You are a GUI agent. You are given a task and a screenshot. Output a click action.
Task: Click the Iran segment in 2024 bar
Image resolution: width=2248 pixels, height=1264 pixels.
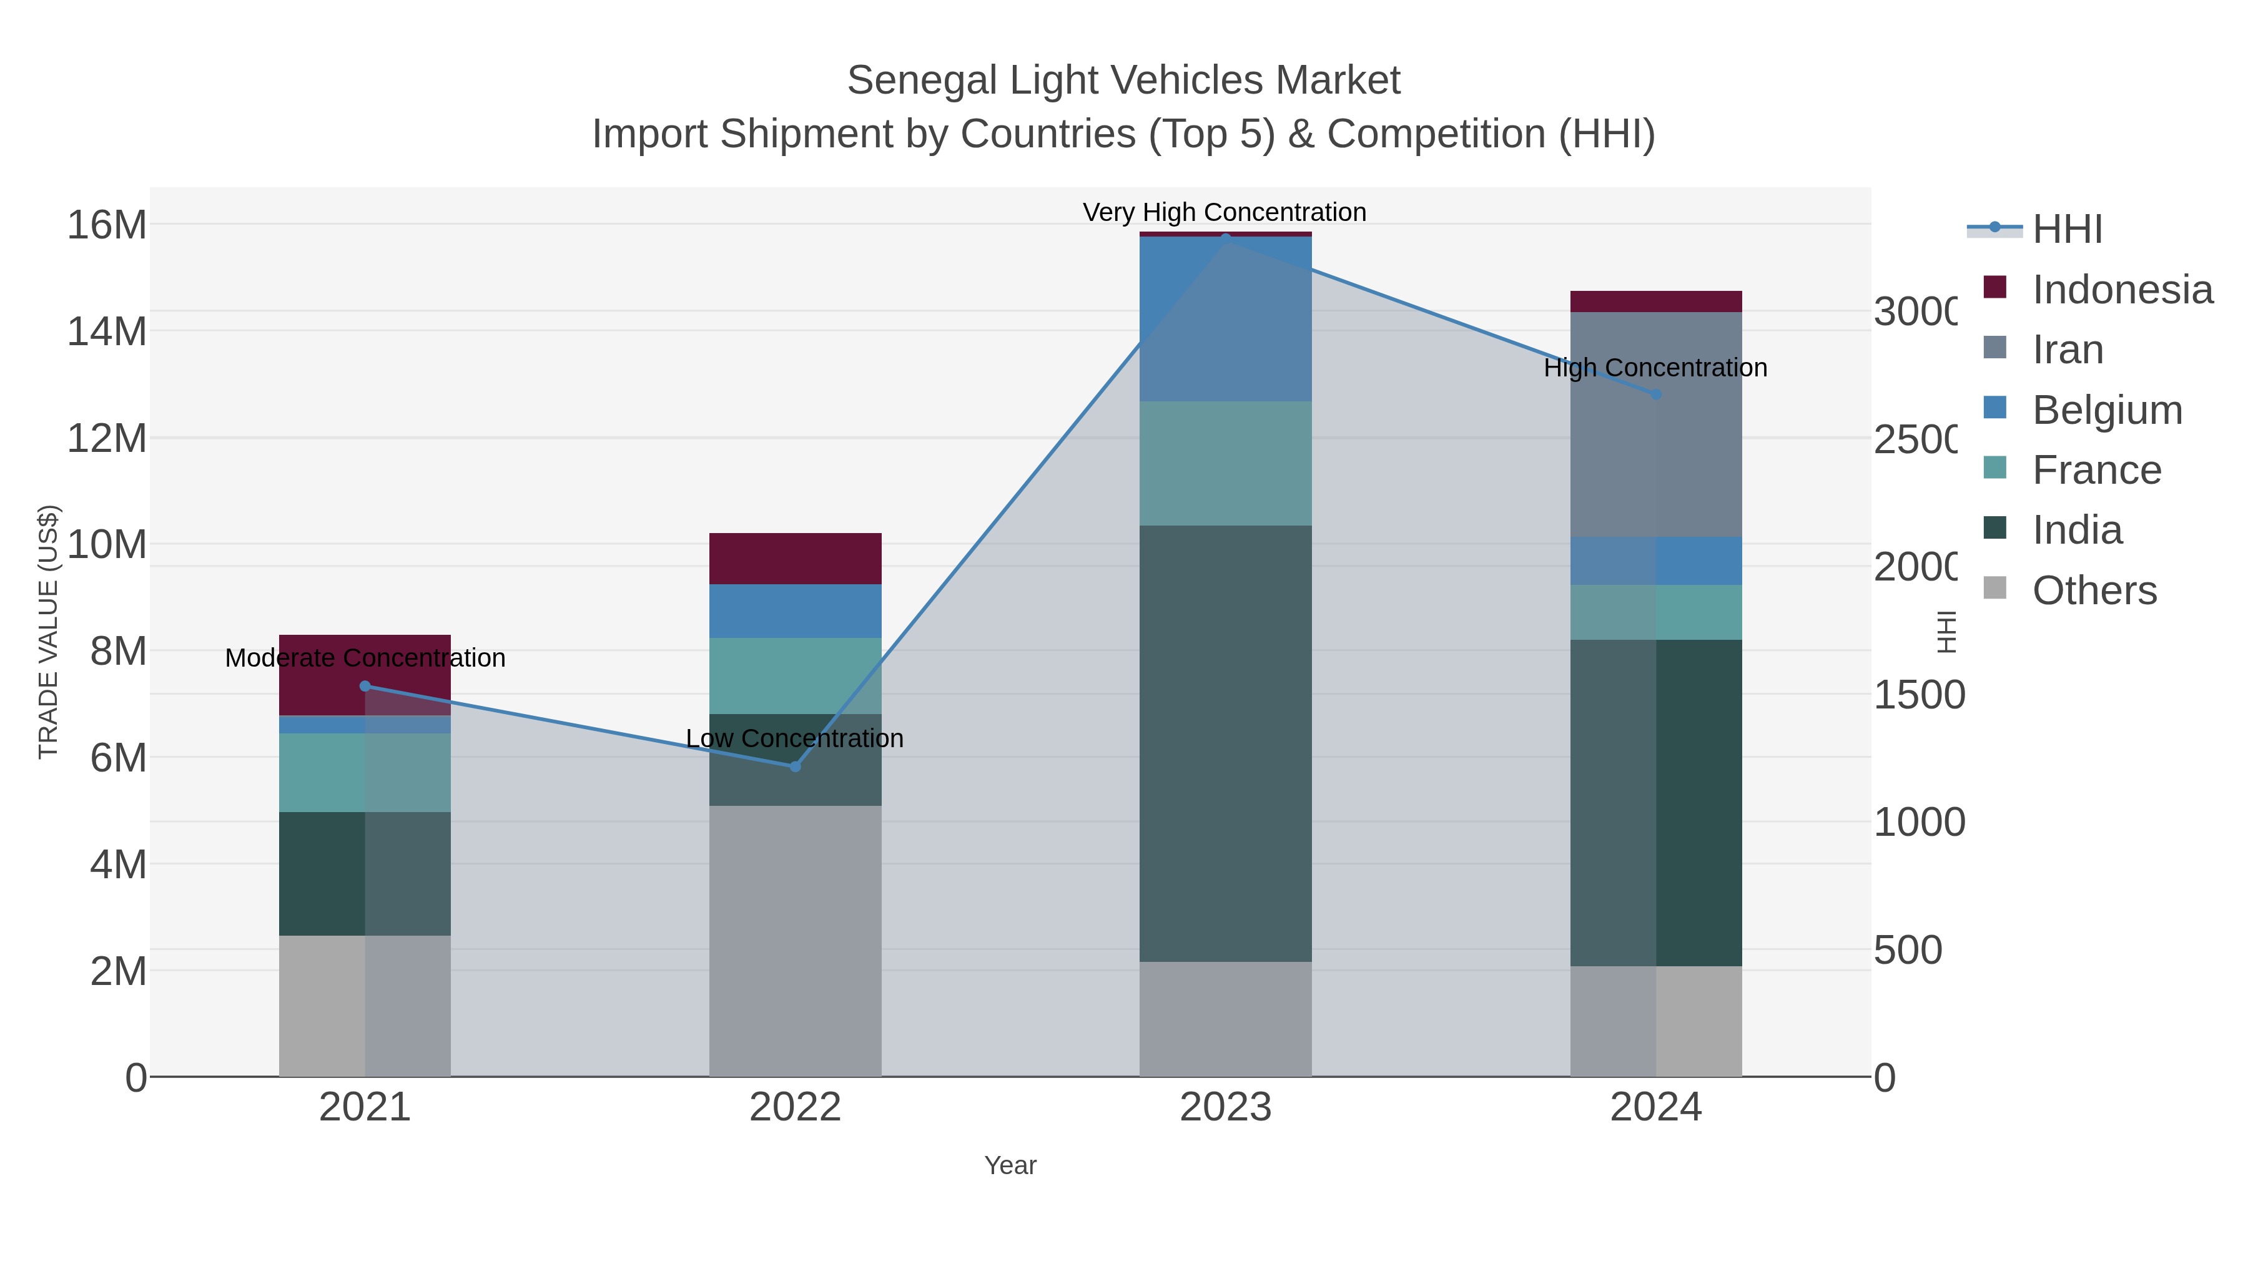tap(1656, 425)
